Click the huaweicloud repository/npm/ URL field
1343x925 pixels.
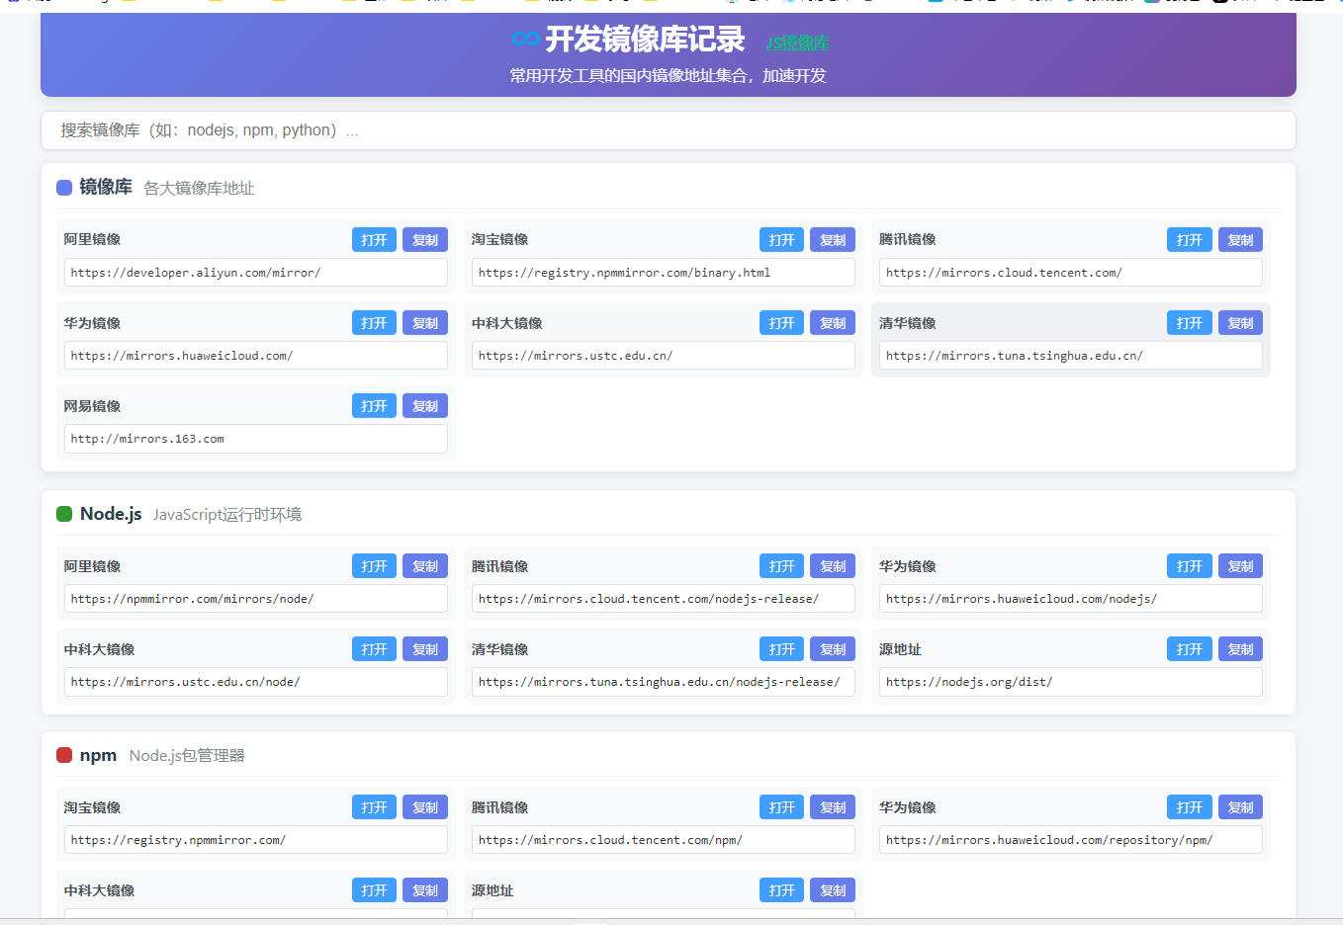[x=1071, y=840]
